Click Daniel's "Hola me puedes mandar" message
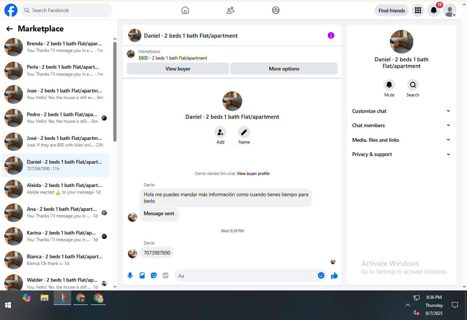Viewport: 467px width, 320px height. pos(226,198)
